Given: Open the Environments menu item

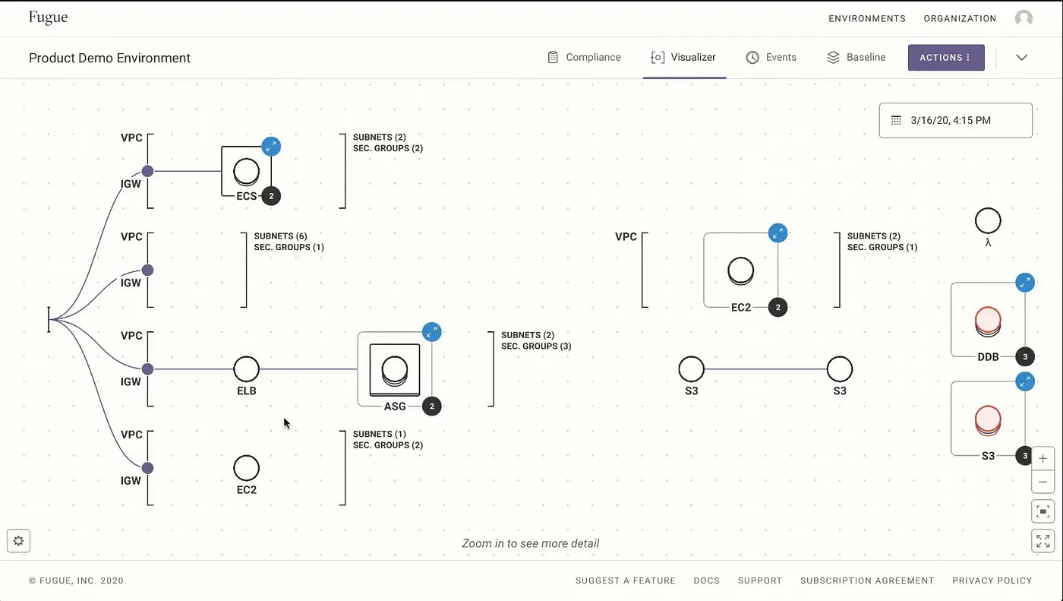Looking at the screenshot, I should pyautogui.click(x=866, y=18).
